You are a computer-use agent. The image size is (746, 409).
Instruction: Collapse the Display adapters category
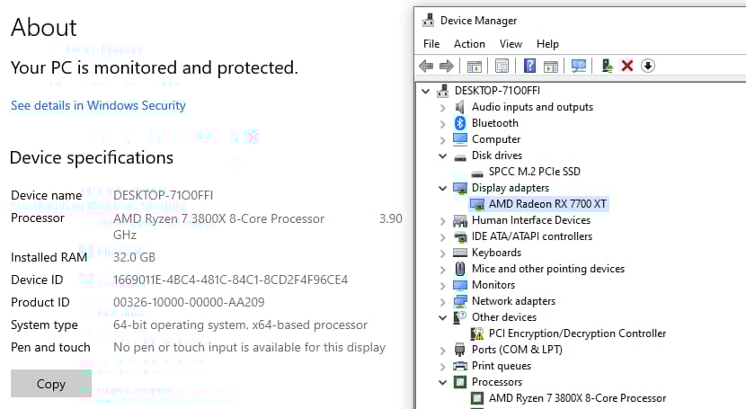[x=443, y=188]
